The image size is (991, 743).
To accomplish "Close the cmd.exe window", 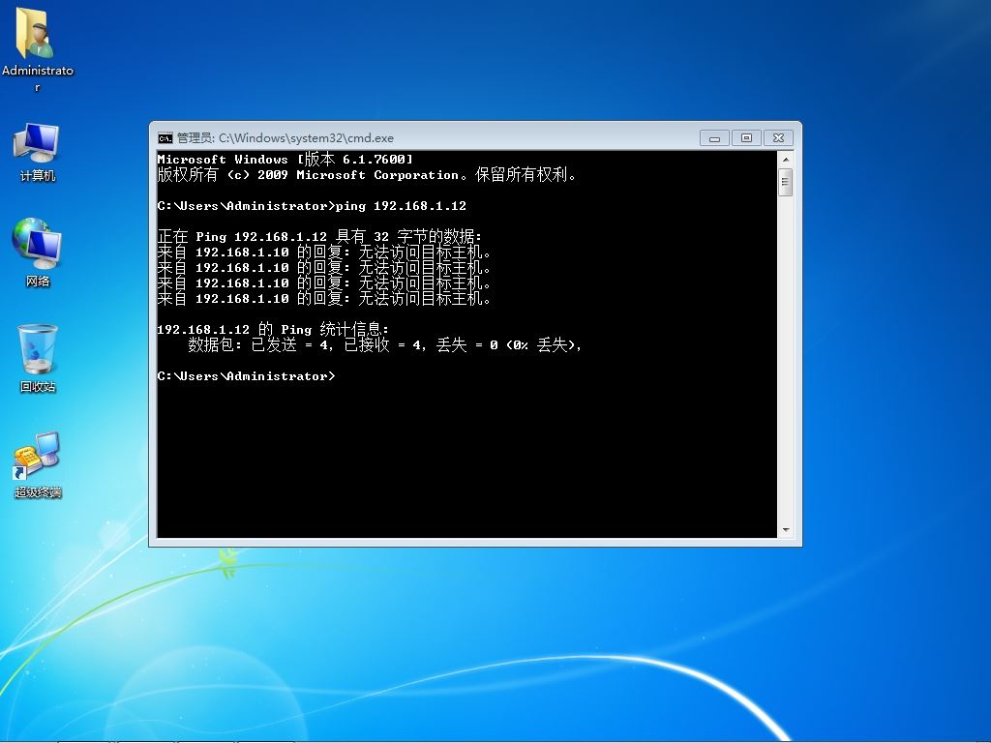I will coord(779,137).
